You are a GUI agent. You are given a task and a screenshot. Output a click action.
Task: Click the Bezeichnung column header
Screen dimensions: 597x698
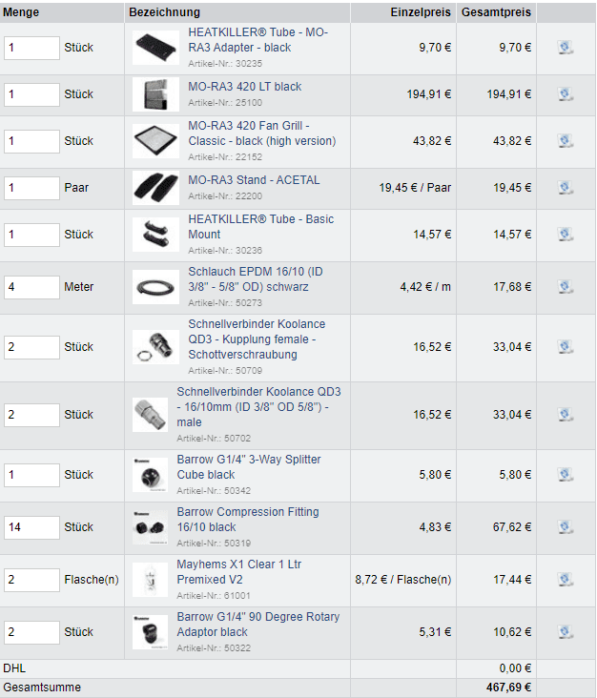[165, 12]
